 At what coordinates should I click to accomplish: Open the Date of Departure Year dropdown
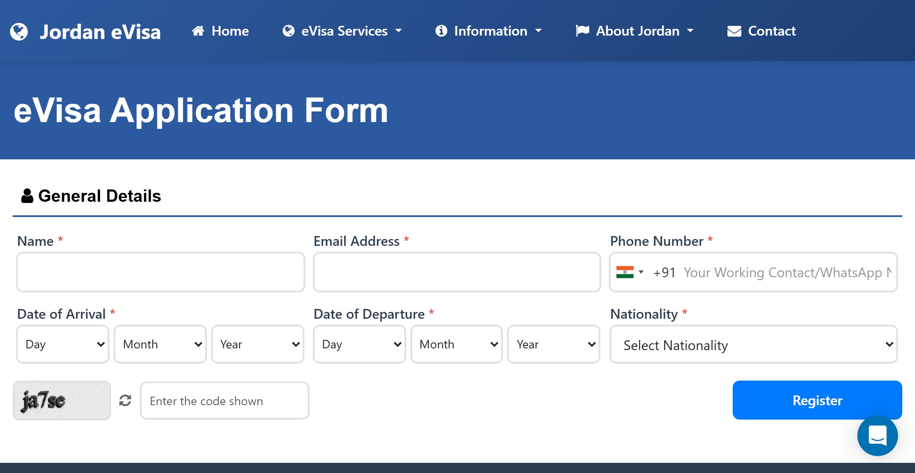coord(554,344)
